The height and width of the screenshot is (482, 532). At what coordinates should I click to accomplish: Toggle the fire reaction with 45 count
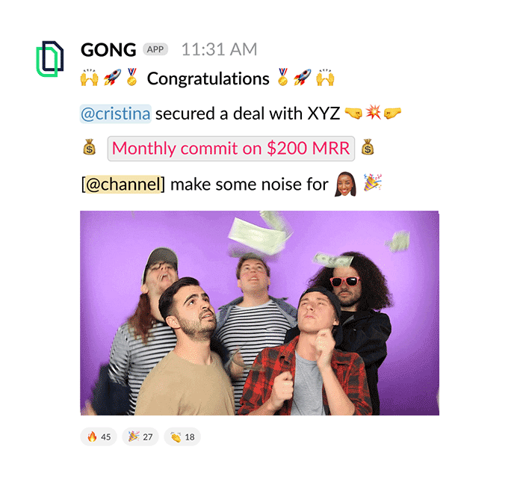[99, 436]
